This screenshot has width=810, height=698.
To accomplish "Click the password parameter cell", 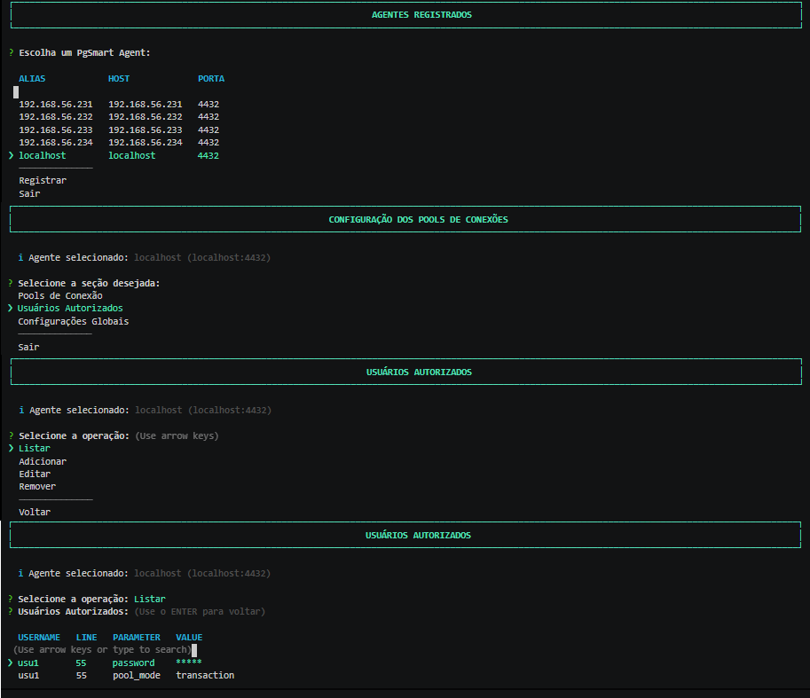I will pyautogui.click(x=134, y=663).
